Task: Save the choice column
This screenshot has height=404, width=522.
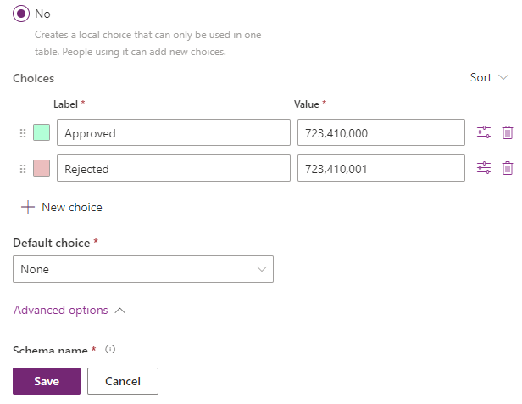Action: (47, 381)
